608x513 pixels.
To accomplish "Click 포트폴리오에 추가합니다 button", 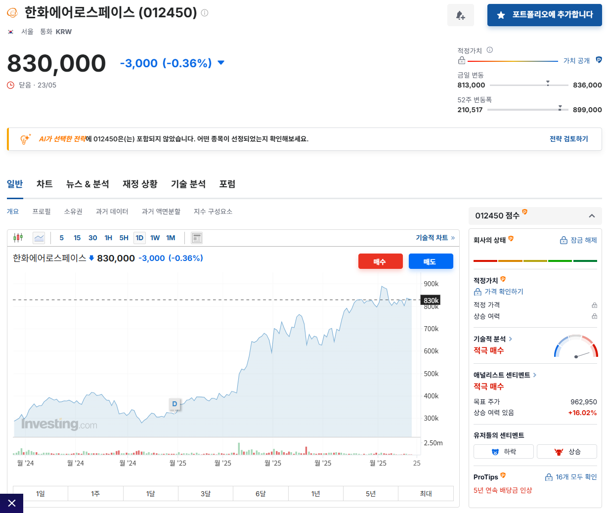I will coord(545,15).
